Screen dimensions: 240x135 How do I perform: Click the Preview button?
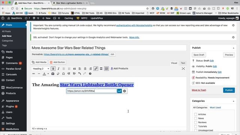[x=229, y=55]
